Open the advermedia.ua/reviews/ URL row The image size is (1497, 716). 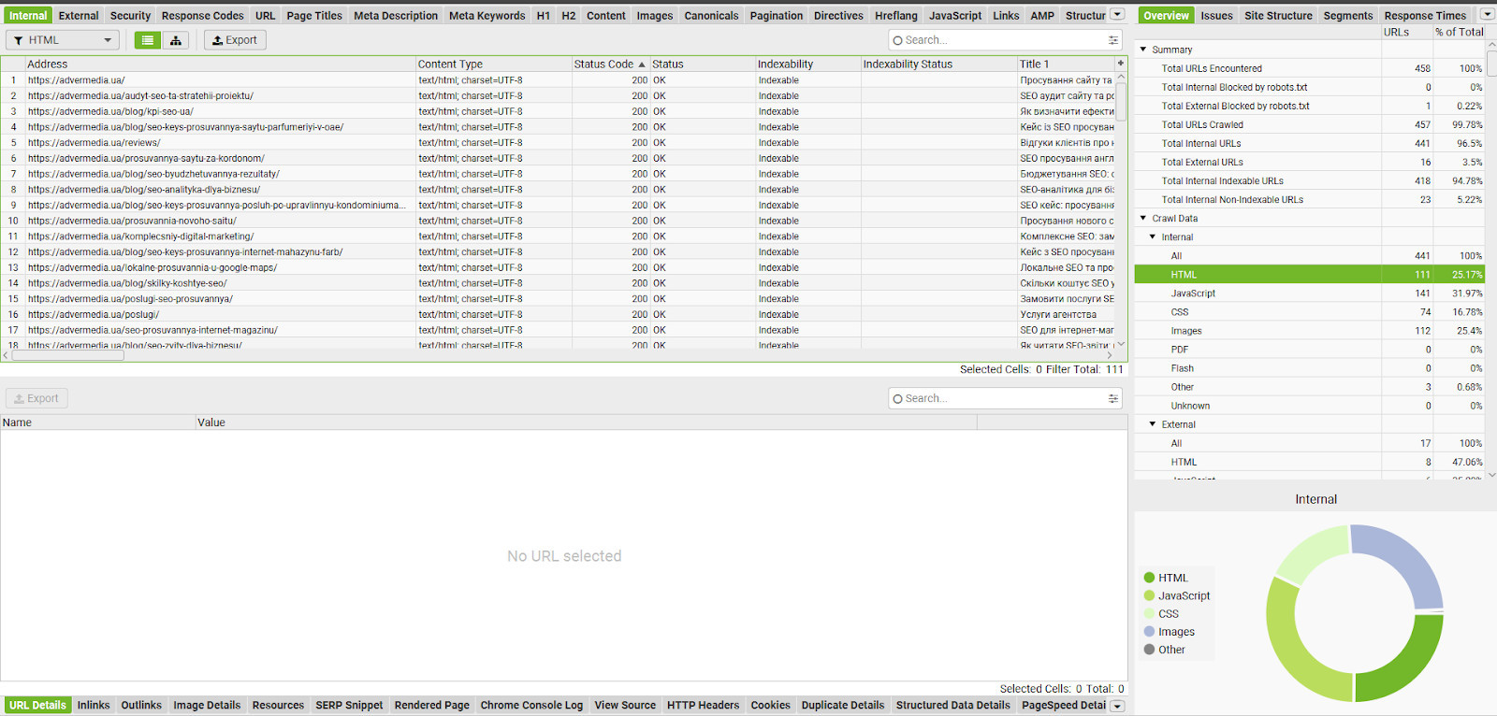(94, 143)
